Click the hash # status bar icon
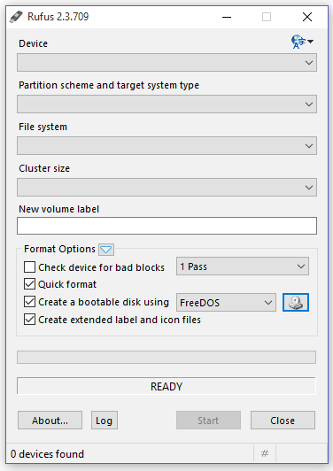 [265, 453]
